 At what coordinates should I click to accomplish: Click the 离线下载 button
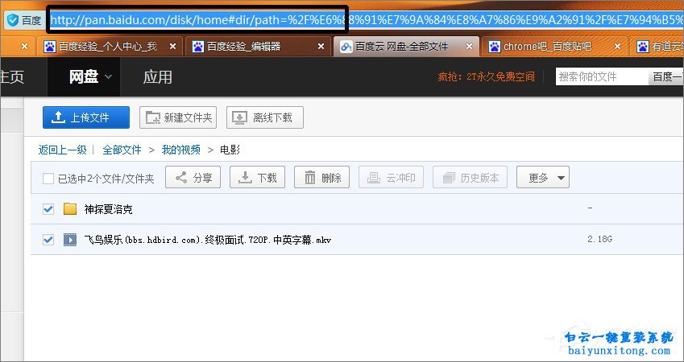(265, 117)
